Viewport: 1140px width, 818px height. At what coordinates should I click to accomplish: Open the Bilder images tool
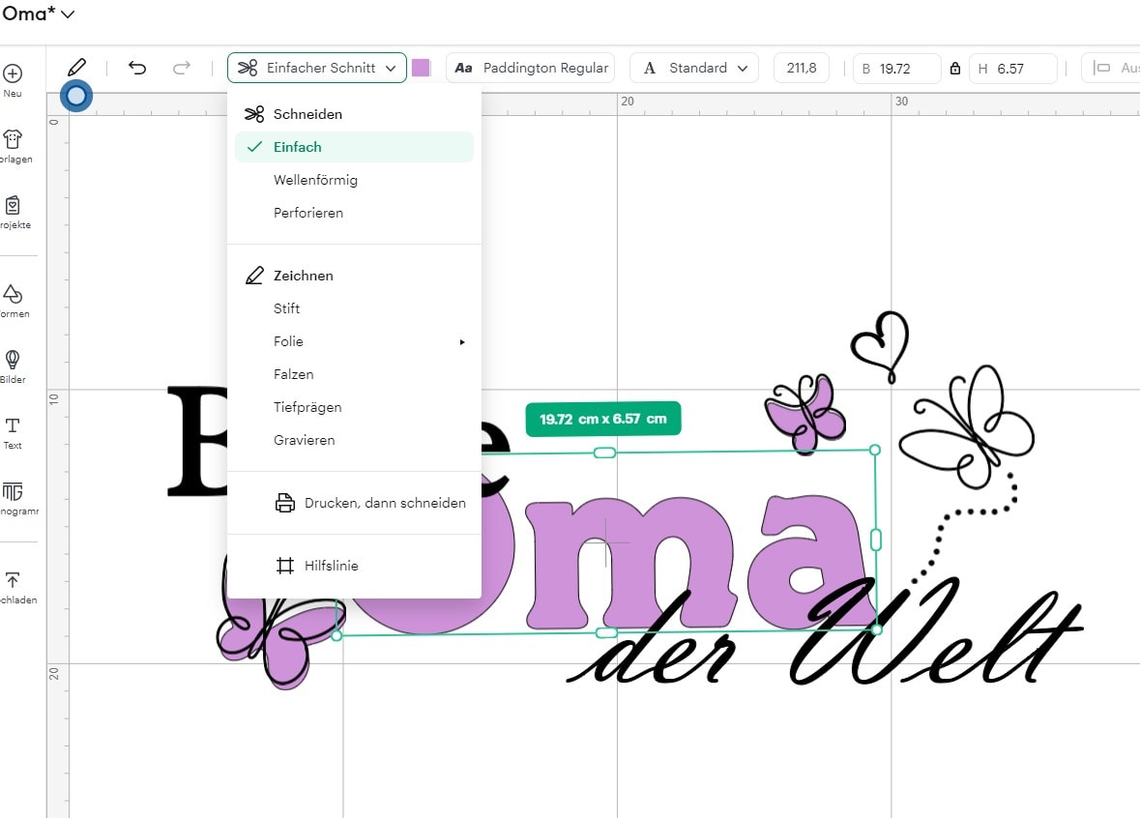point(13,361)
